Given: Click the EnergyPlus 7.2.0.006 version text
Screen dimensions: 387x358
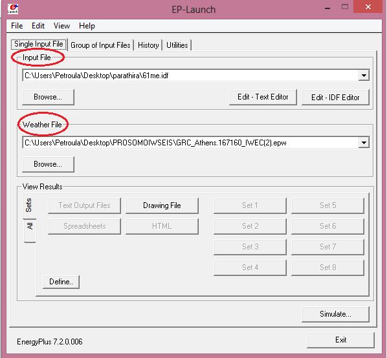Looking at the screenshot, I should pyautogui.click(x=50, y=342).
